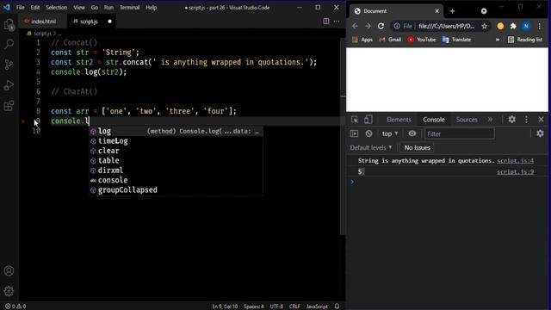Screen dimensions: 551x310
Task: Open the Search view in VS Code
Action: [x=9, y=44]
